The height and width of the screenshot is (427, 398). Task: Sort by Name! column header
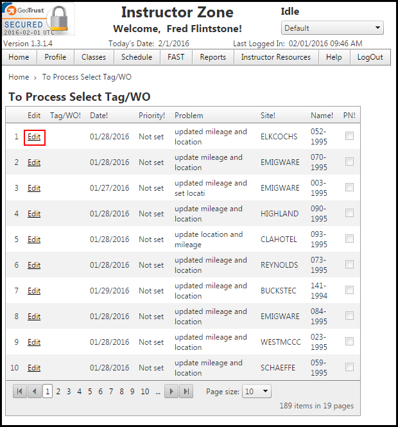322,116
